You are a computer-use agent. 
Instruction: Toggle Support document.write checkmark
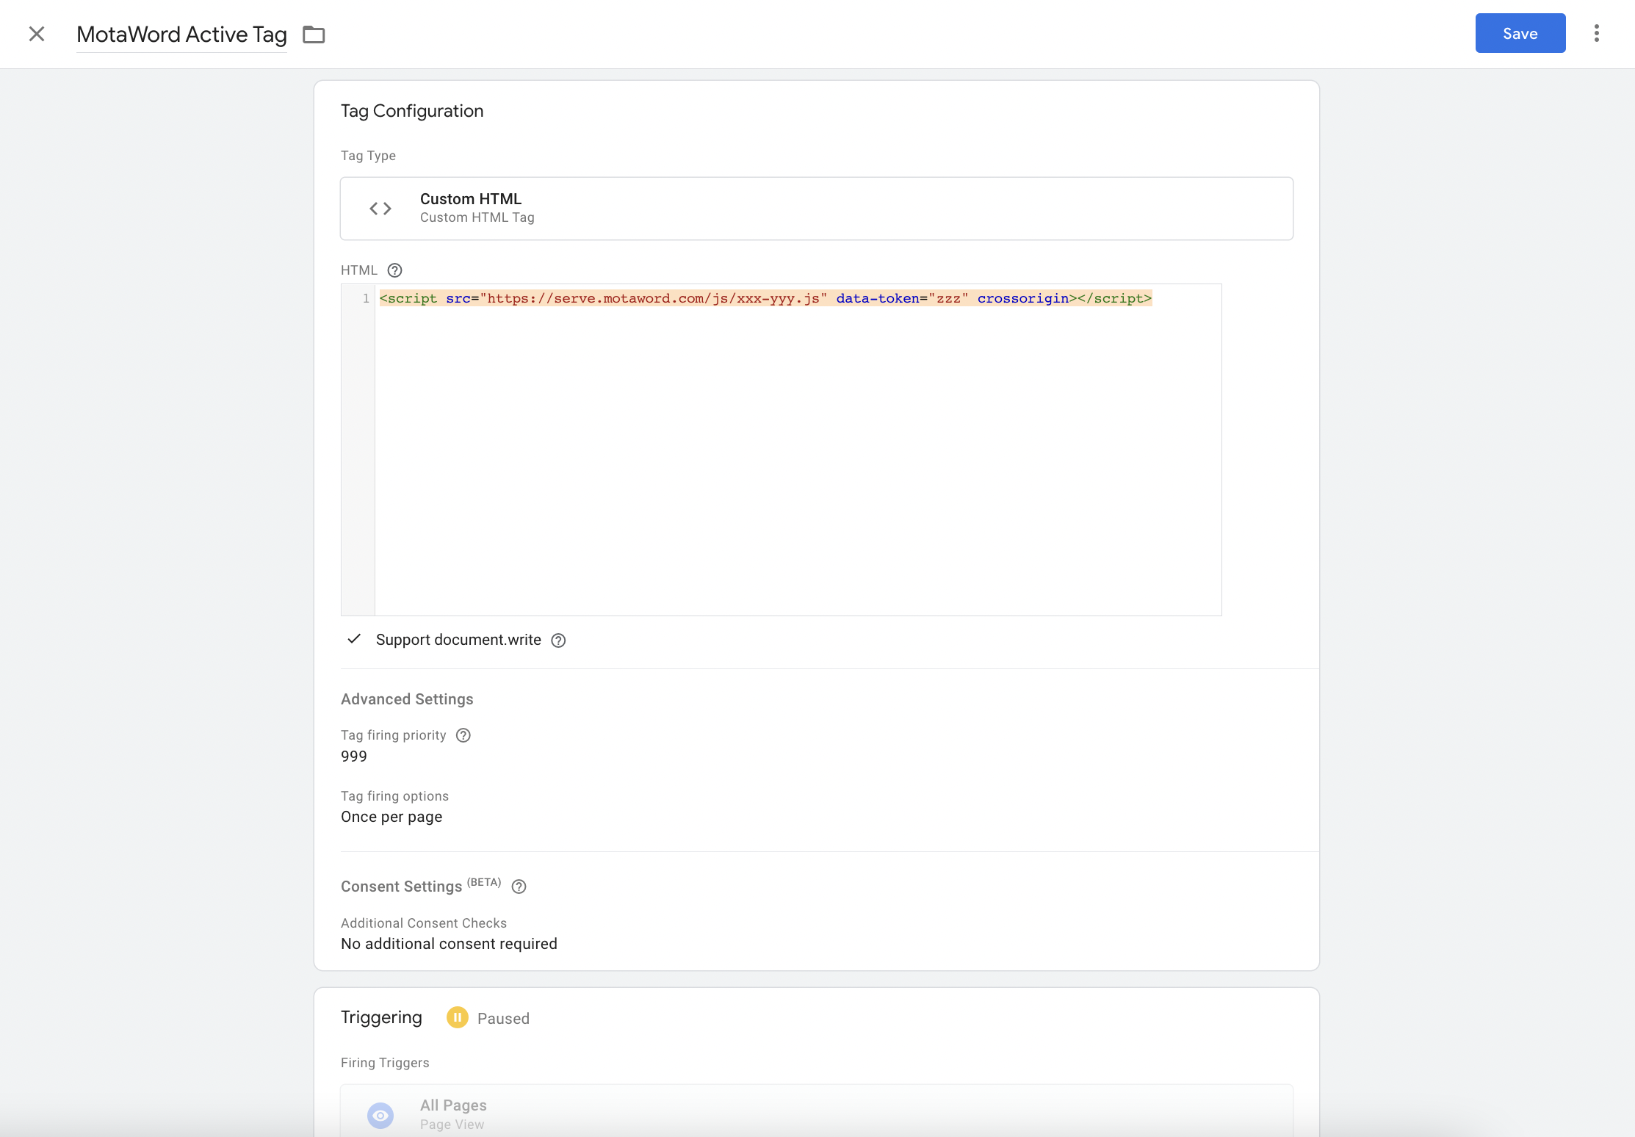[354, 639]
